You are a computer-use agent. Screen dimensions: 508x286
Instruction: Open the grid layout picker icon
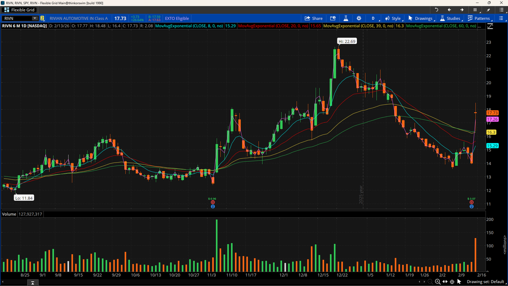coord(475,10)
